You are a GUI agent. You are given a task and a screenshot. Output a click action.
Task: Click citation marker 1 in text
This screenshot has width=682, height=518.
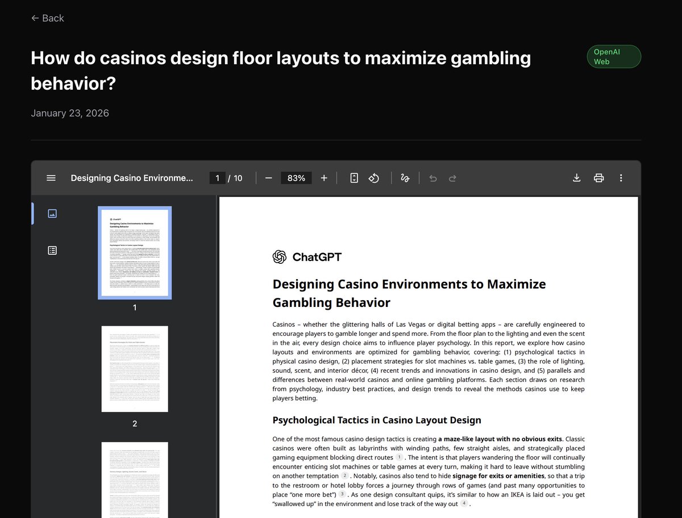click(x=400, y=457)
